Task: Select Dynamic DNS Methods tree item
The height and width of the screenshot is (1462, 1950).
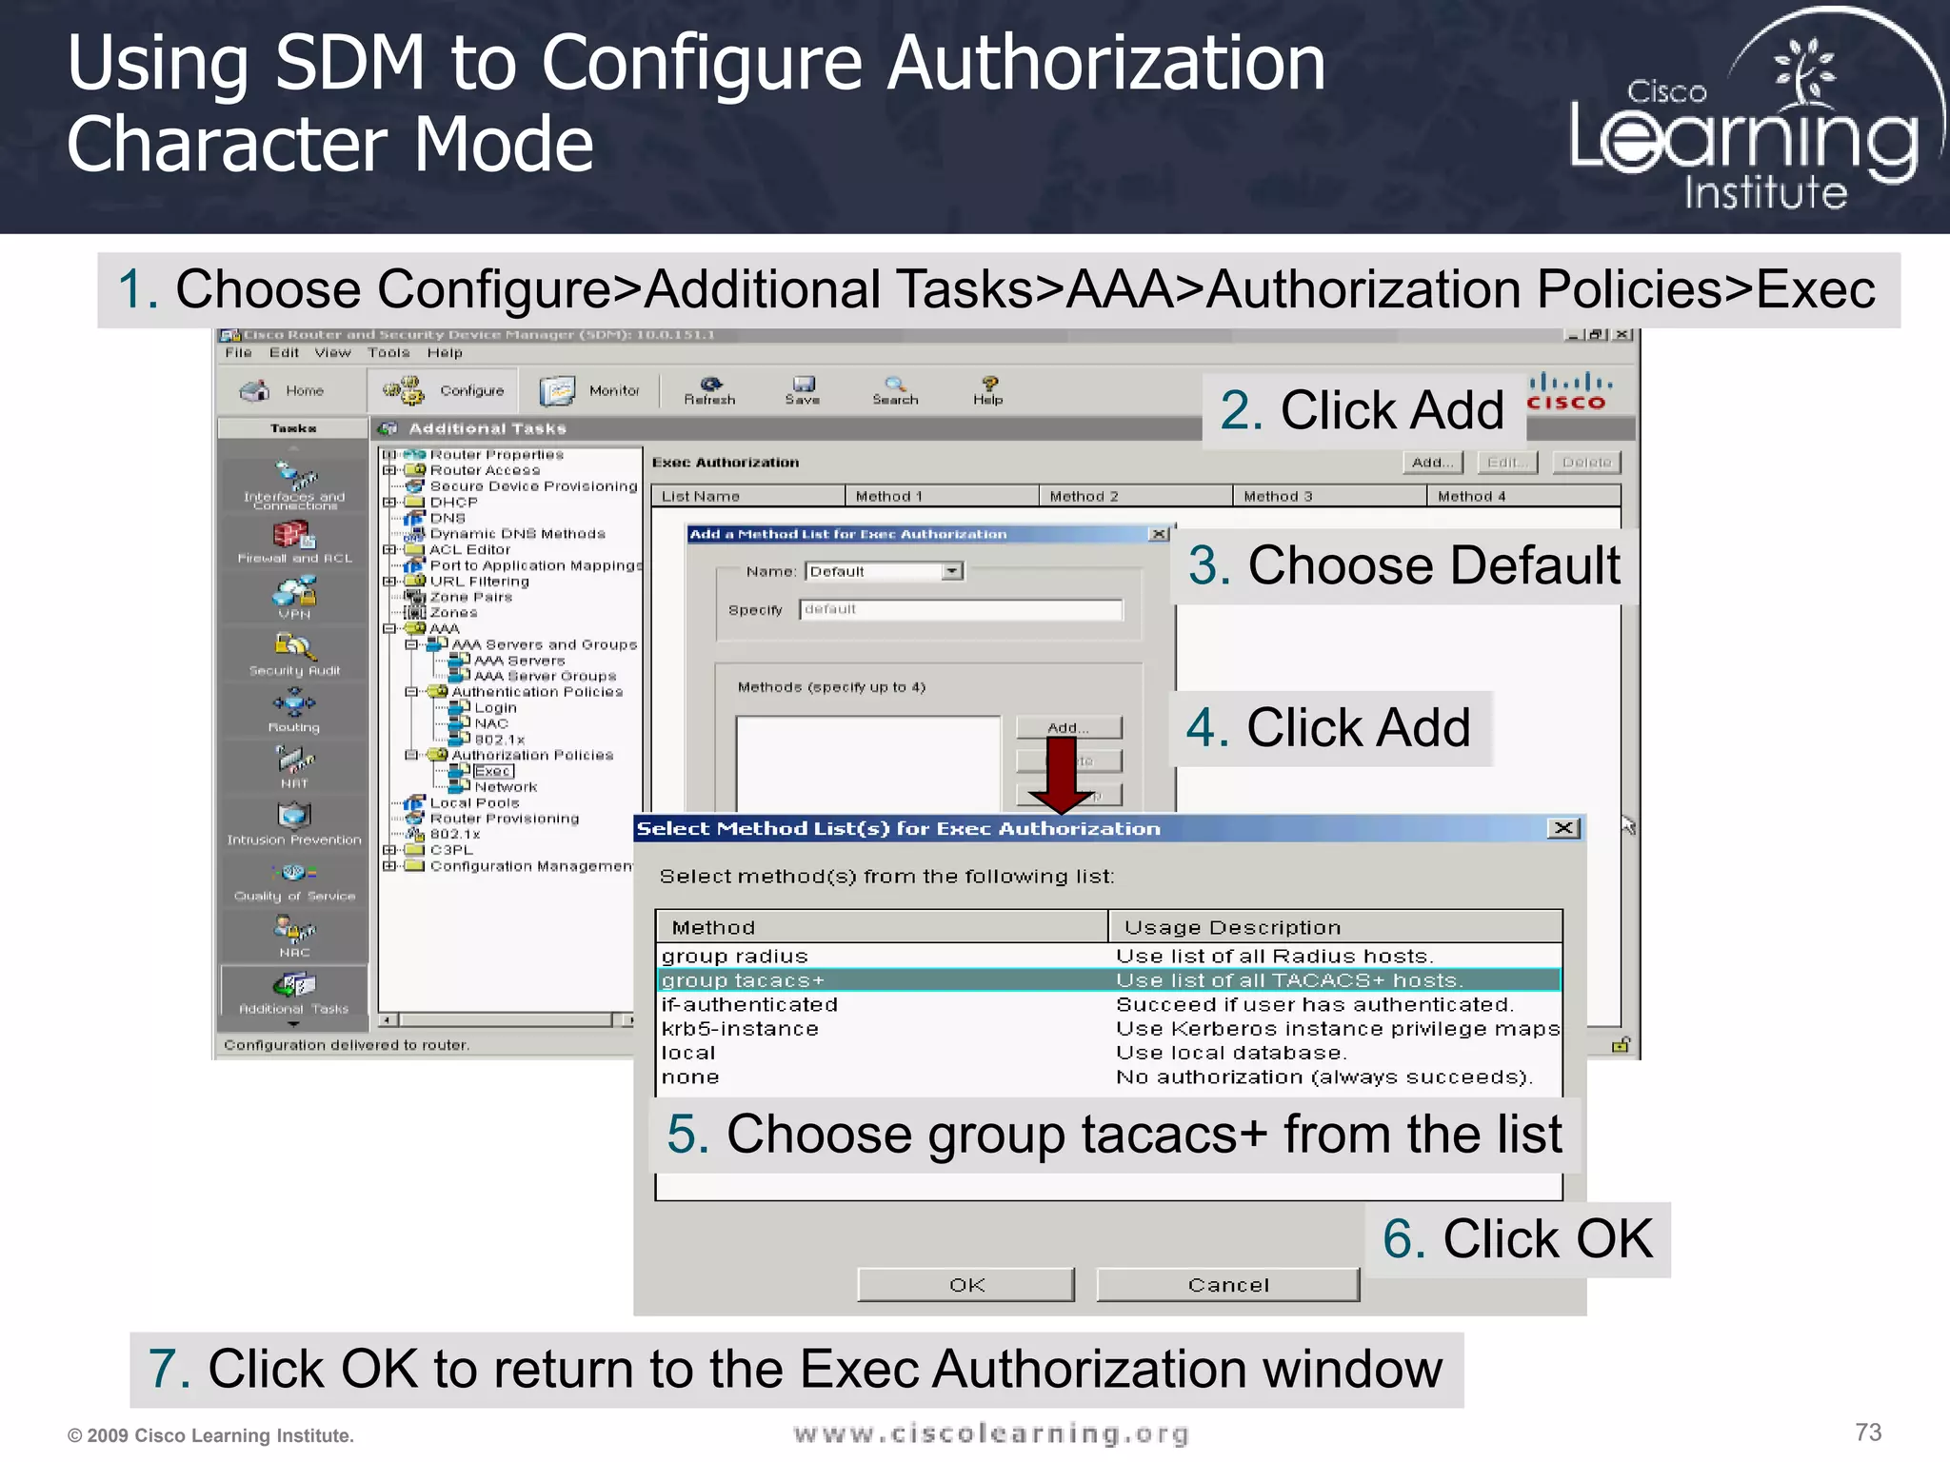Action: pyautogui.click(x=517, y=534)
